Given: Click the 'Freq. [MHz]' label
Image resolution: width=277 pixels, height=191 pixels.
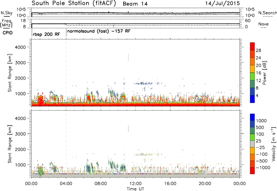Looking at the screenshot, I should pyautogui.click(x=6, y=23).
